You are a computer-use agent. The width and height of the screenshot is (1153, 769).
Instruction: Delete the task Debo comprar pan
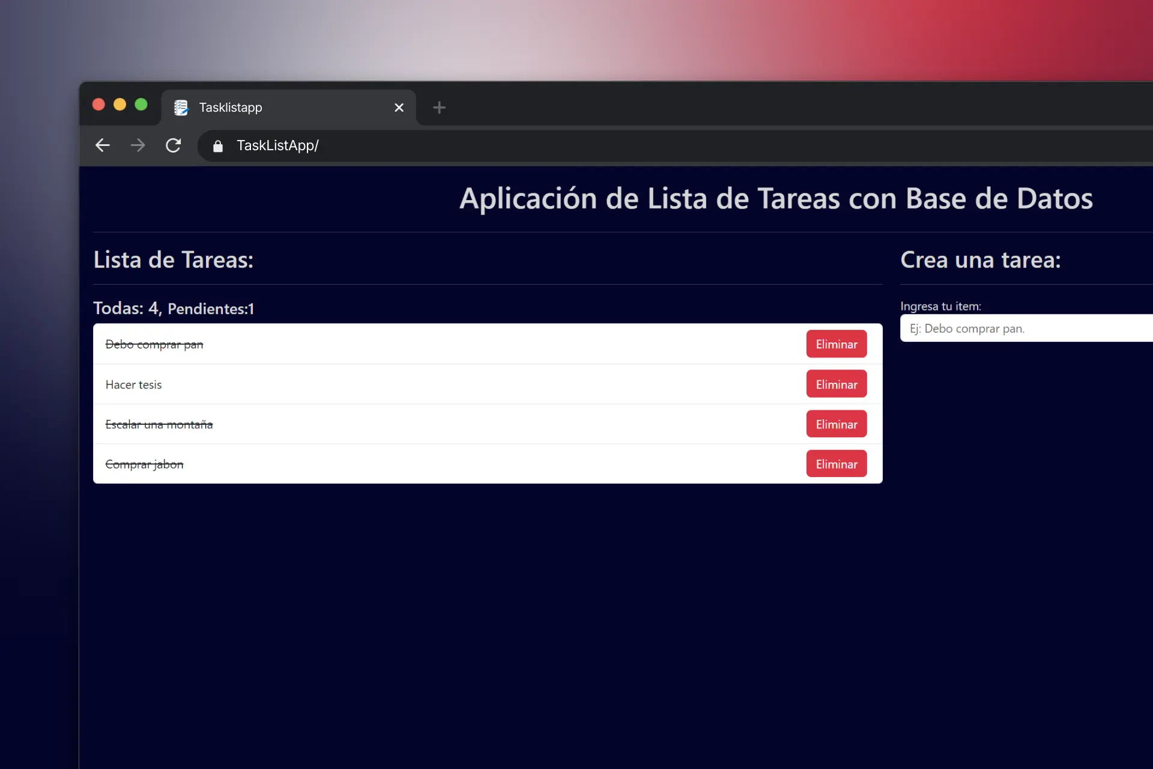(836, 344)
